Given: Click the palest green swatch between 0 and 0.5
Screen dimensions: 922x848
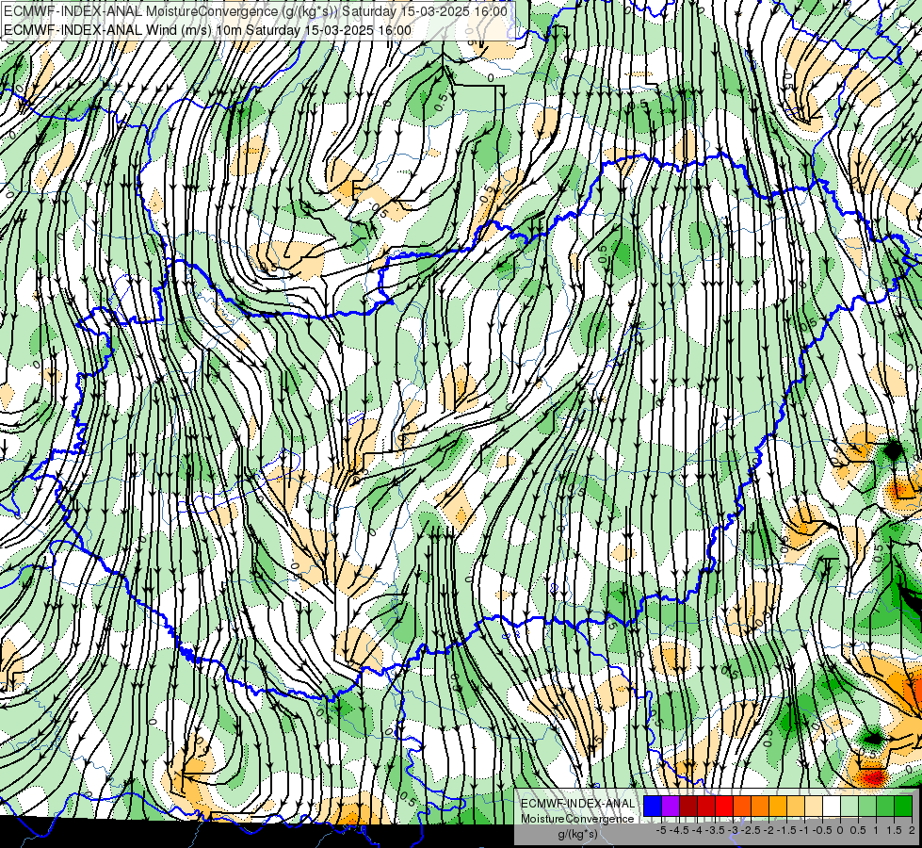Looking at the screenshot, I should pyautogui.click(x=849, y=806).
